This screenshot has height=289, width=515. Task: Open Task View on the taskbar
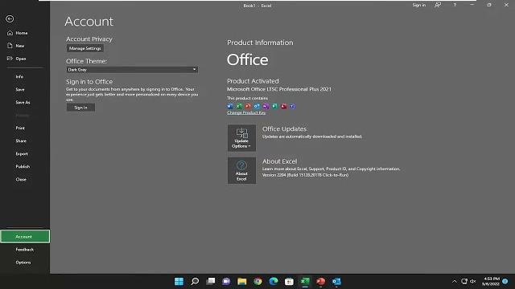[211, 282]
